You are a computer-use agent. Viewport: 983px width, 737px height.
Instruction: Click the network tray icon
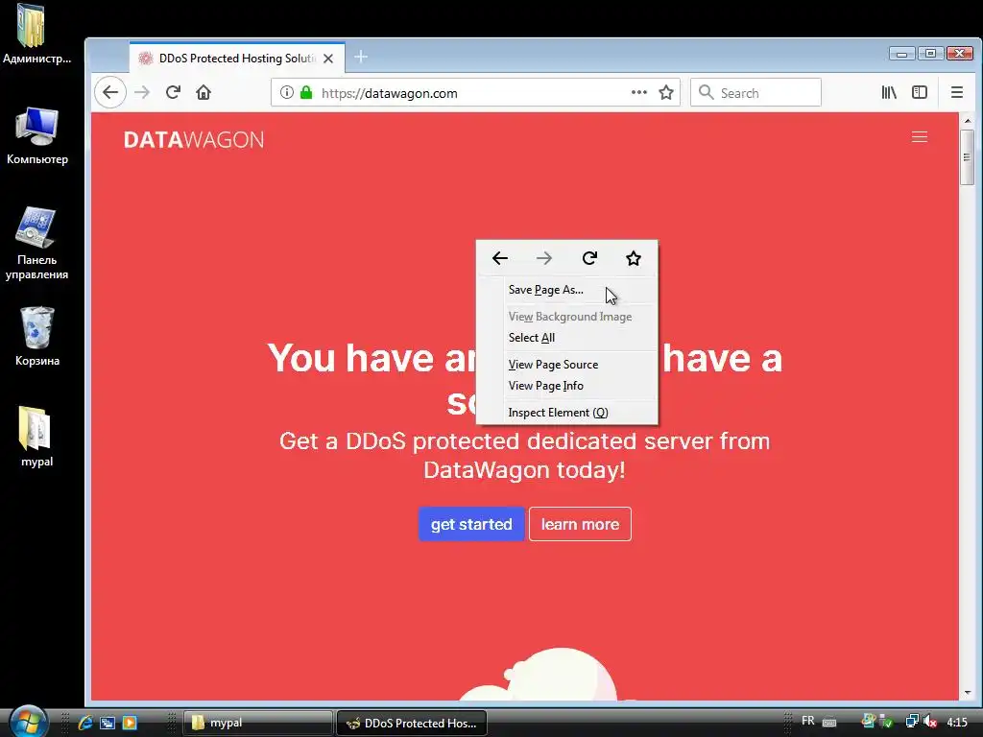pos(912,722)
